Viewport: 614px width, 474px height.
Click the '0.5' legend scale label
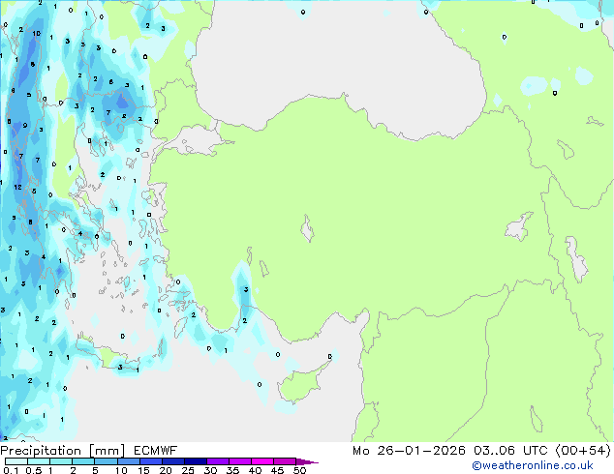(x=33, y=470)
